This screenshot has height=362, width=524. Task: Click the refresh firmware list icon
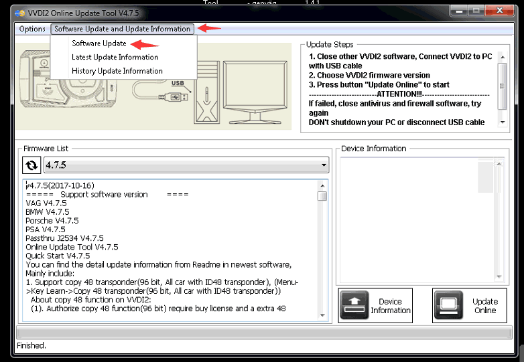pyautogui.click(x=31, y=165)
